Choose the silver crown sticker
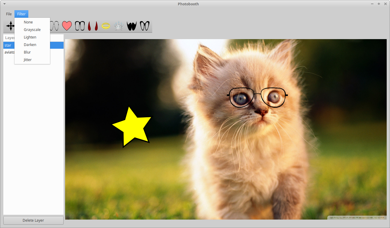 tap(119, 26)
